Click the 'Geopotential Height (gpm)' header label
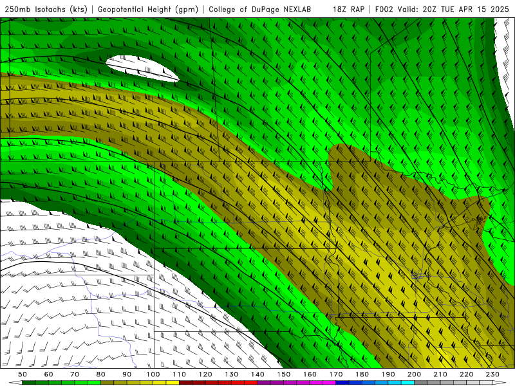 (x=148, y=9)
